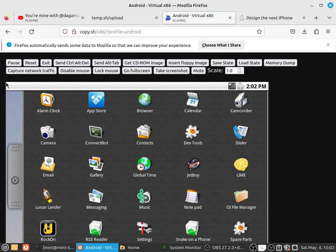Open the Dev Tools app
Screen dimensions: 336x252
(193, 135)
